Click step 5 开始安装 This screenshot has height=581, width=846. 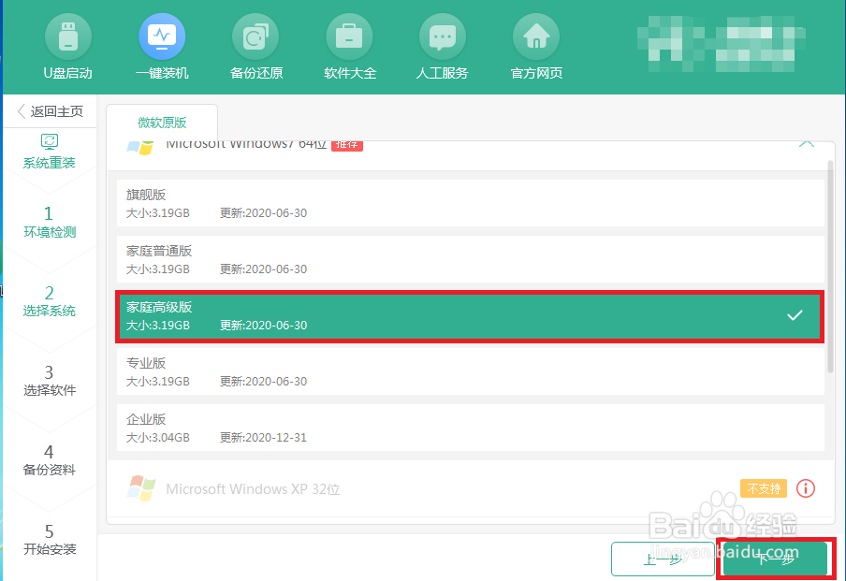[49, 540]
